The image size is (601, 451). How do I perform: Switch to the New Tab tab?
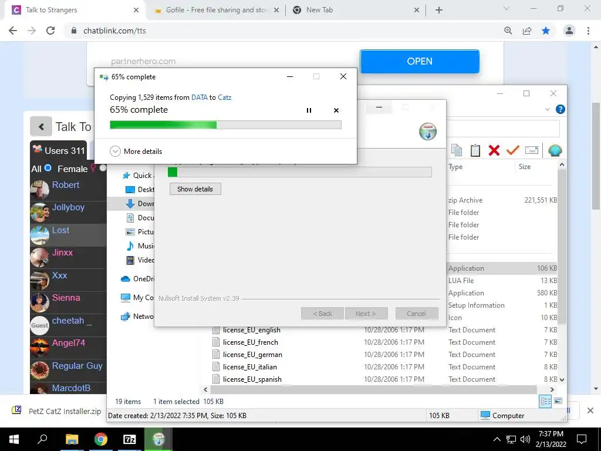(x=354, y=10)
